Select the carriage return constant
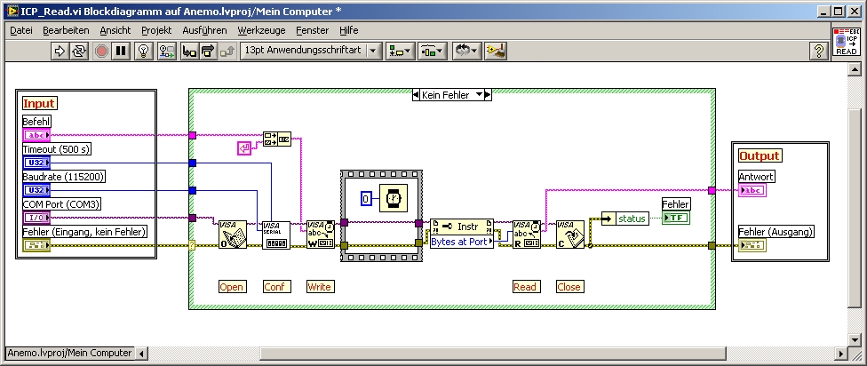Screen dimensions: 867x366 pos(244,148)
